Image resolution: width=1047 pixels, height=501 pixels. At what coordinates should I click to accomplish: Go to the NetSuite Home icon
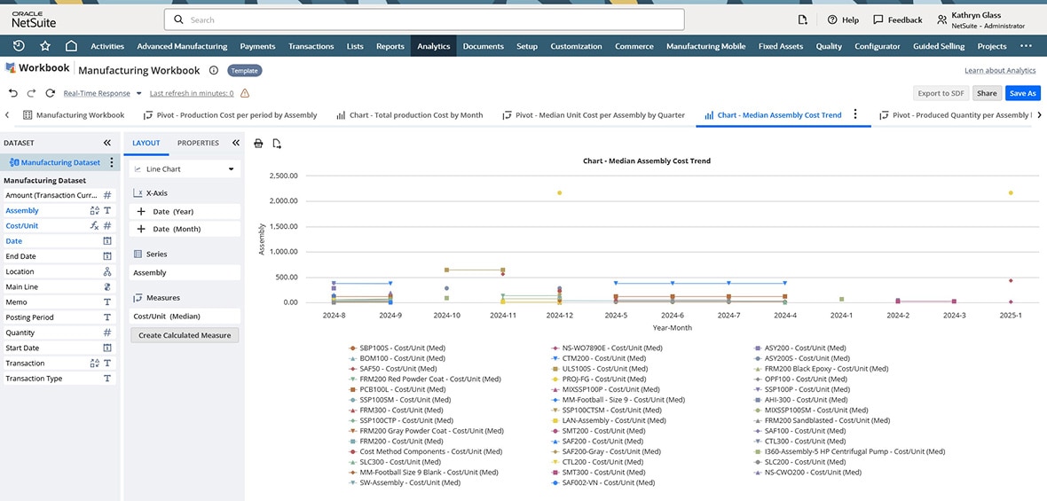coord(71,46)
